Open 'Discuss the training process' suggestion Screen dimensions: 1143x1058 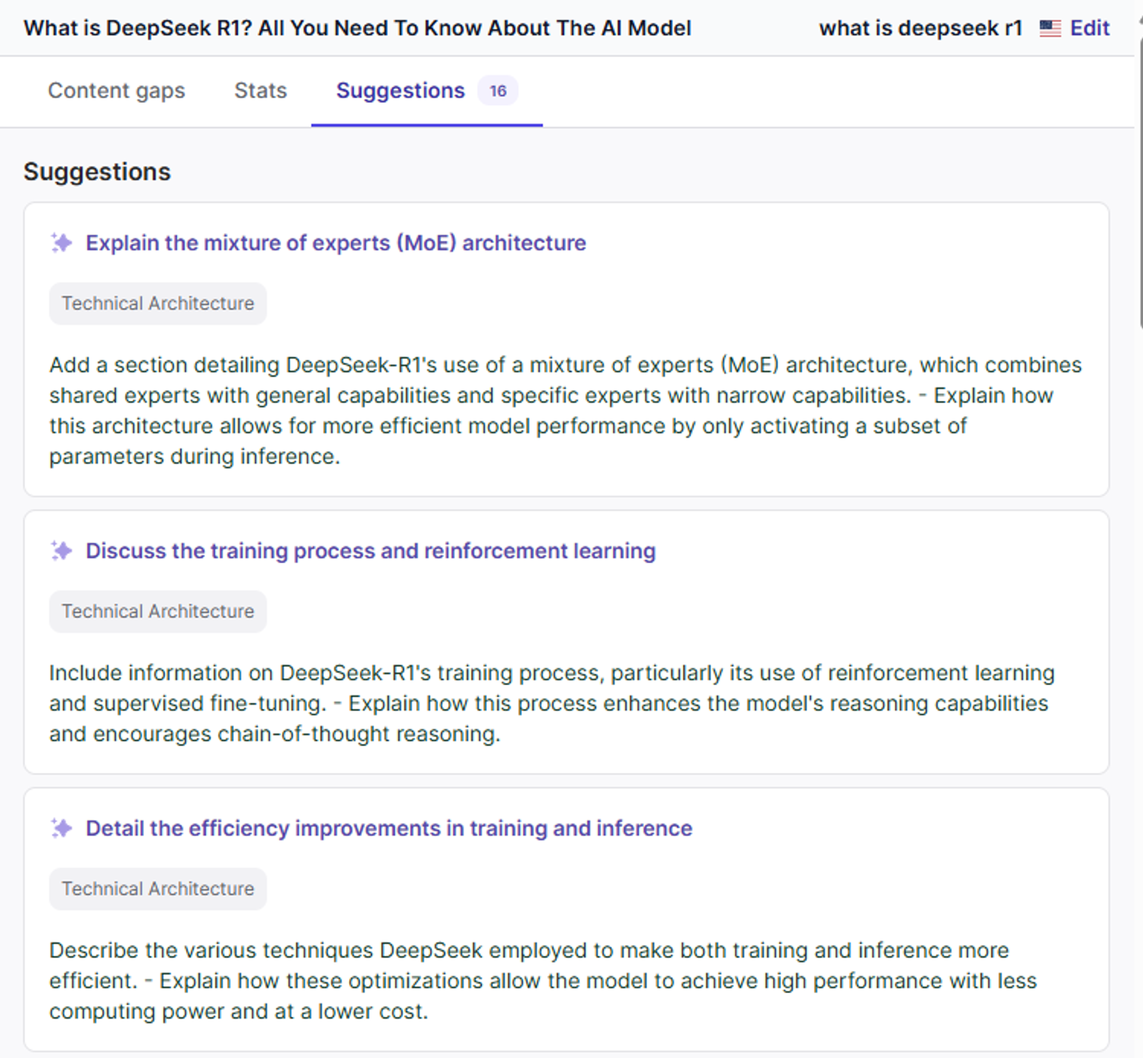pos(370,551)
